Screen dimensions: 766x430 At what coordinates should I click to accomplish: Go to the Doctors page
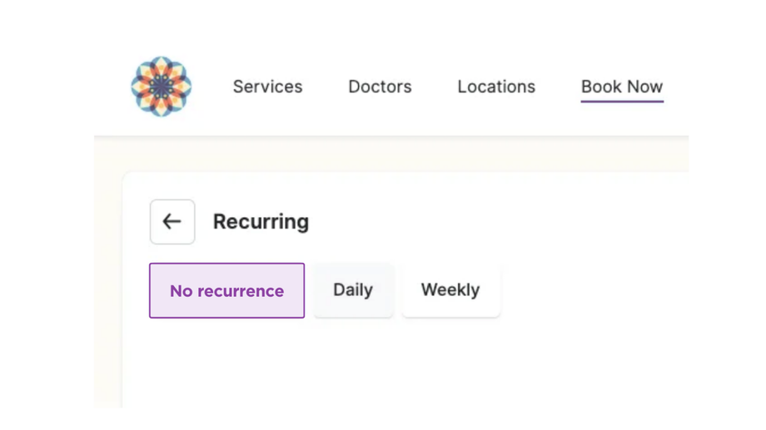coord(380,86)
